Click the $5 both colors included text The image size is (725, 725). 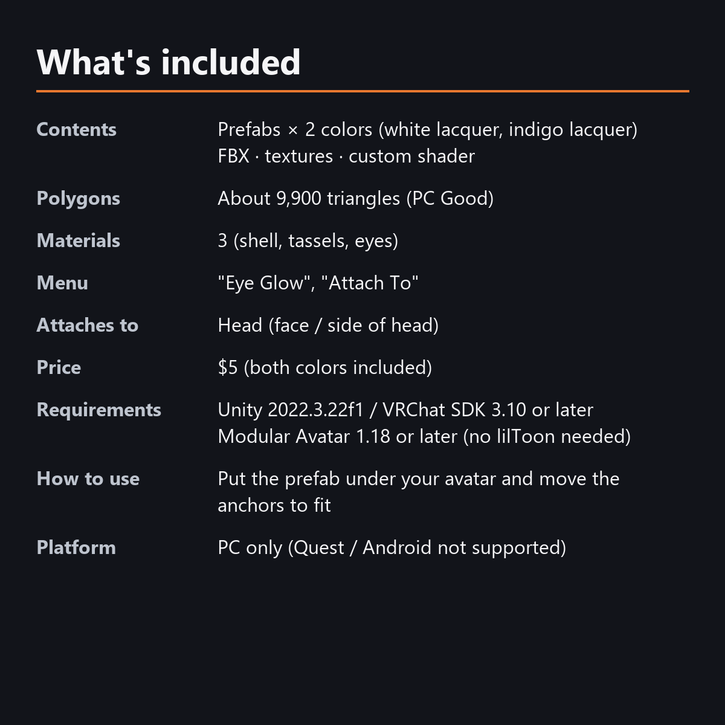pyautogui.click(x=325, y=367)
